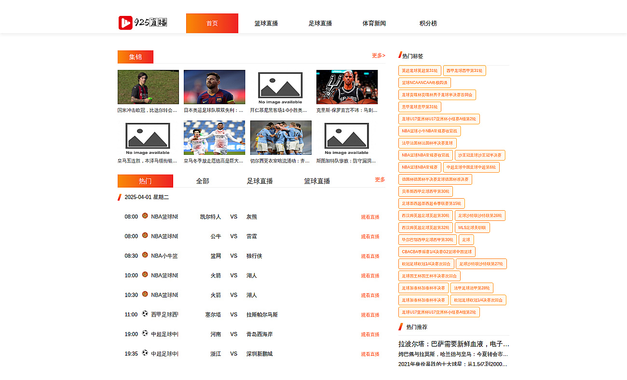The image size is (627, 380).
Task: Click basketball icon in 篮网 vs 独行侠 row
Action: pos(145,255)
